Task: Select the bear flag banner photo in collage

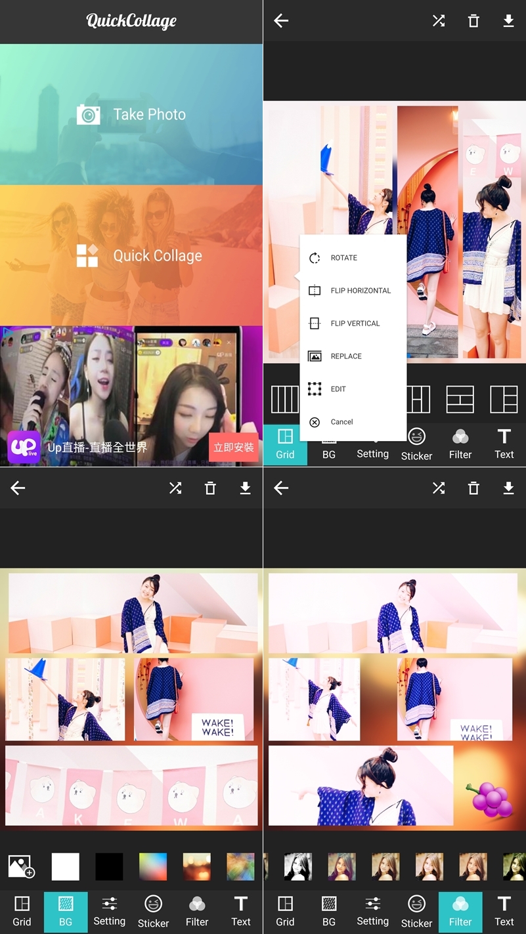Action: pyautogui.click(x=131, y=785)
